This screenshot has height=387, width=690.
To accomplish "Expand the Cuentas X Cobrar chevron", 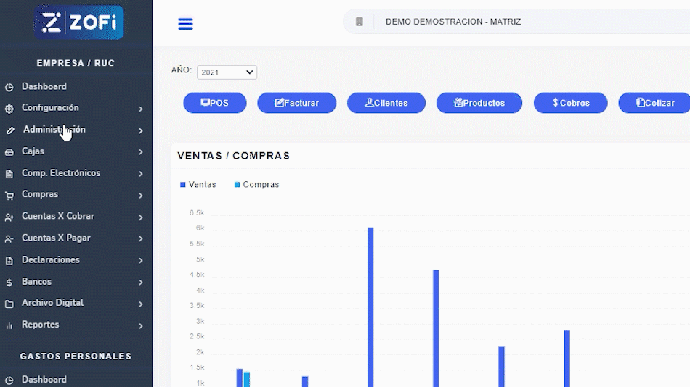I will click(x=141, y=217).
